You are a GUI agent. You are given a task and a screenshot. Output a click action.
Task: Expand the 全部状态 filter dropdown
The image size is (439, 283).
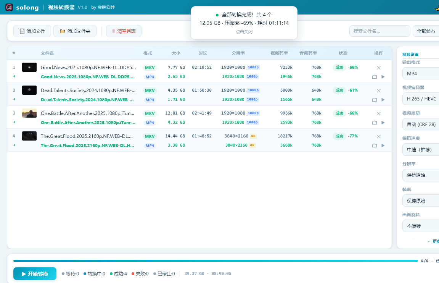pos(426,31)
